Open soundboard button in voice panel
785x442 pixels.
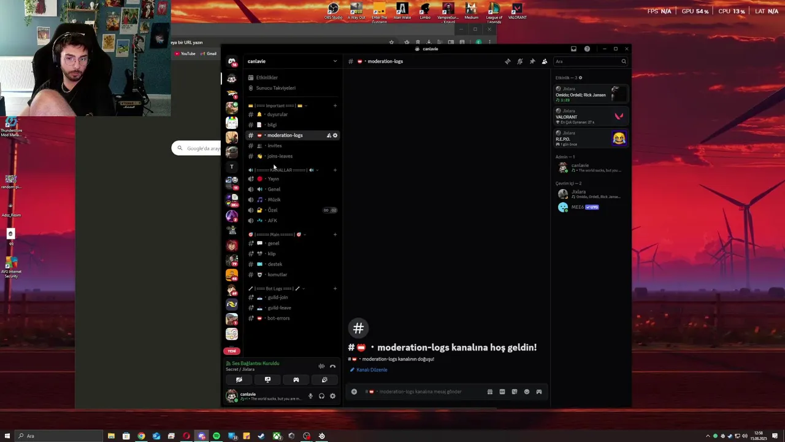(x=324, y=380)
